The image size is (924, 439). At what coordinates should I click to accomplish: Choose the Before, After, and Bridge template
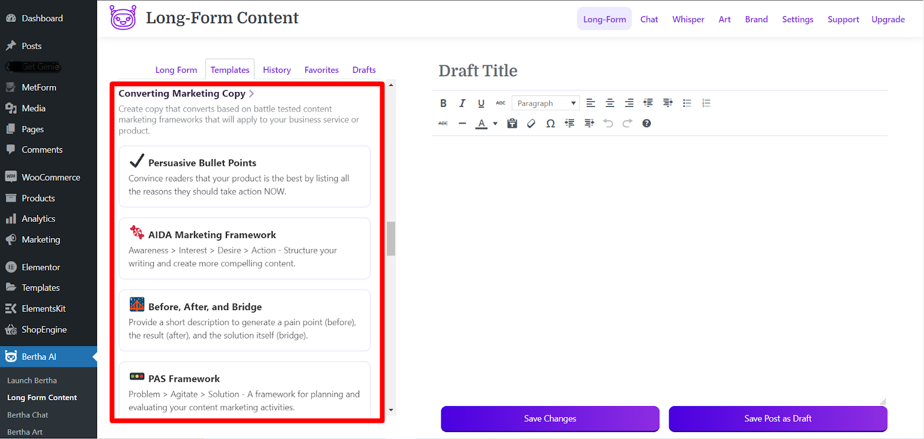click(x=244, y=320)
